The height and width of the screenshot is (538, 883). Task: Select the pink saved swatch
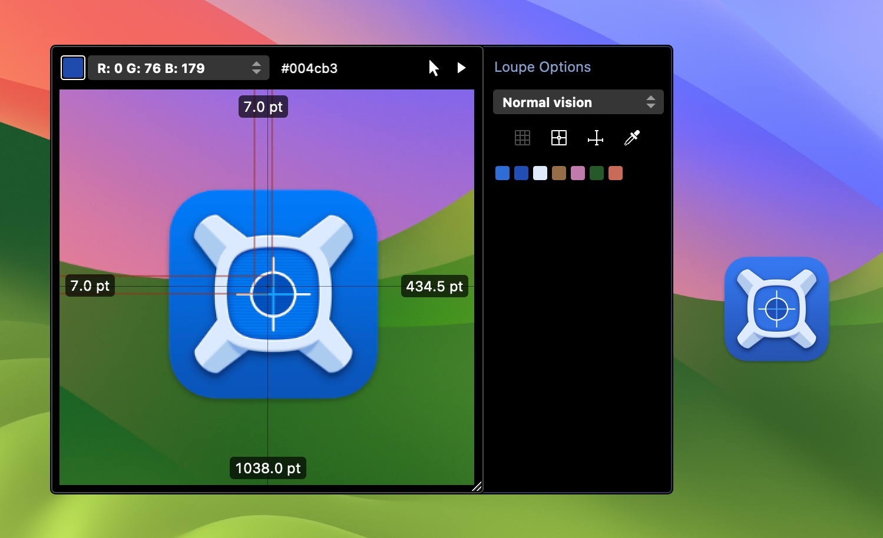coord(578,173)
